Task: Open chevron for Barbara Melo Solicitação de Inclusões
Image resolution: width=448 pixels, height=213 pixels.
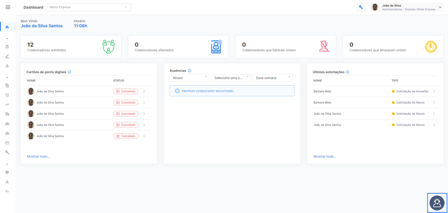Action: click(434, 91)
